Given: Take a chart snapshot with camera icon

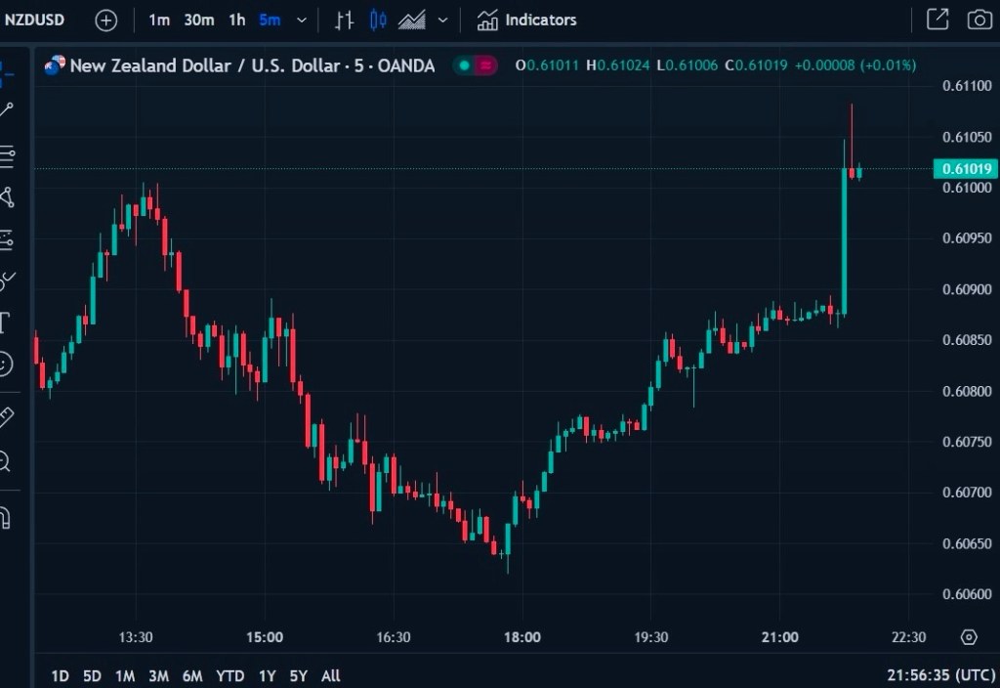Looking at the screenshot, I should (x=978, y=20).
